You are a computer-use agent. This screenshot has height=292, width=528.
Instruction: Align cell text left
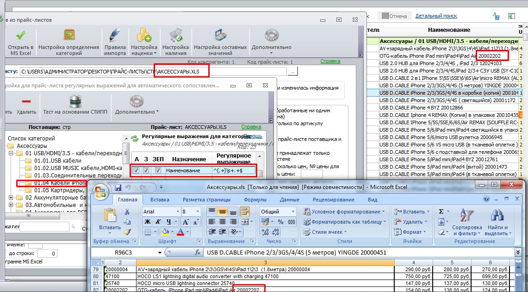(211, 222)
